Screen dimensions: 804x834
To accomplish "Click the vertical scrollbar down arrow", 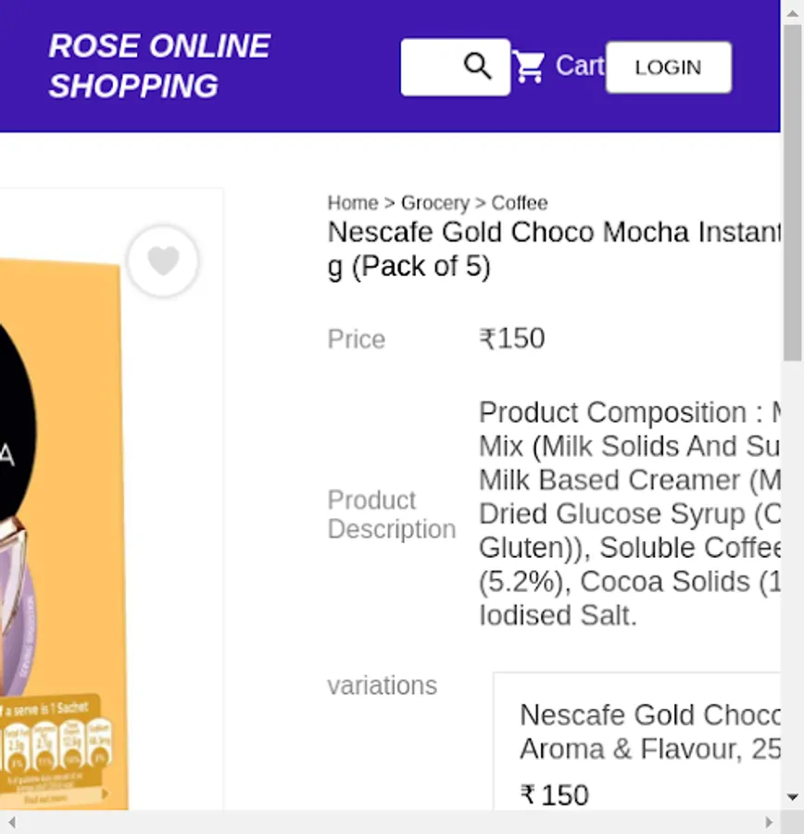I will click(792, 797).
